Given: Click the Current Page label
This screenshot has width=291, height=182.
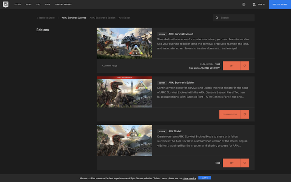Looking at the screenshot, I should pyautogui.click(x=110, y=65).
